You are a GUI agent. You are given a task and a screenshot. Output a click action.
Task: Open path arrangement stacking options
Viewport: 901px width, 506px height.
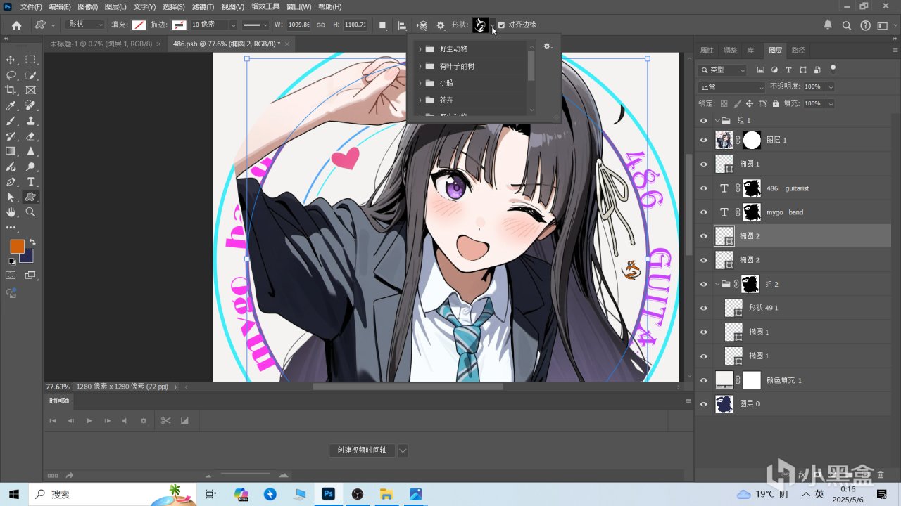pyautogui.click(x=422, y=25)
